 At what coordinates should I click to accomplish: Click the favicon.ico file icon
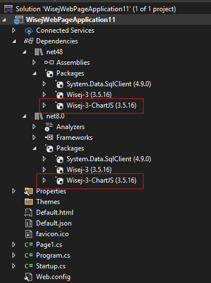29,234
